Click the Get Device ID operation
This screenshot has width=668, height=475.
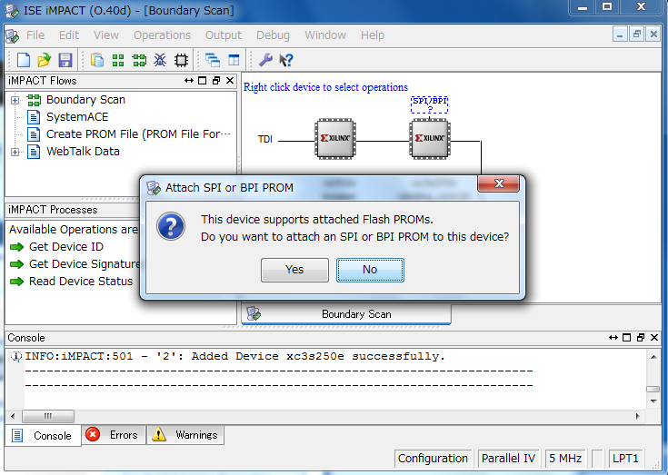click(x=66, y=247)
